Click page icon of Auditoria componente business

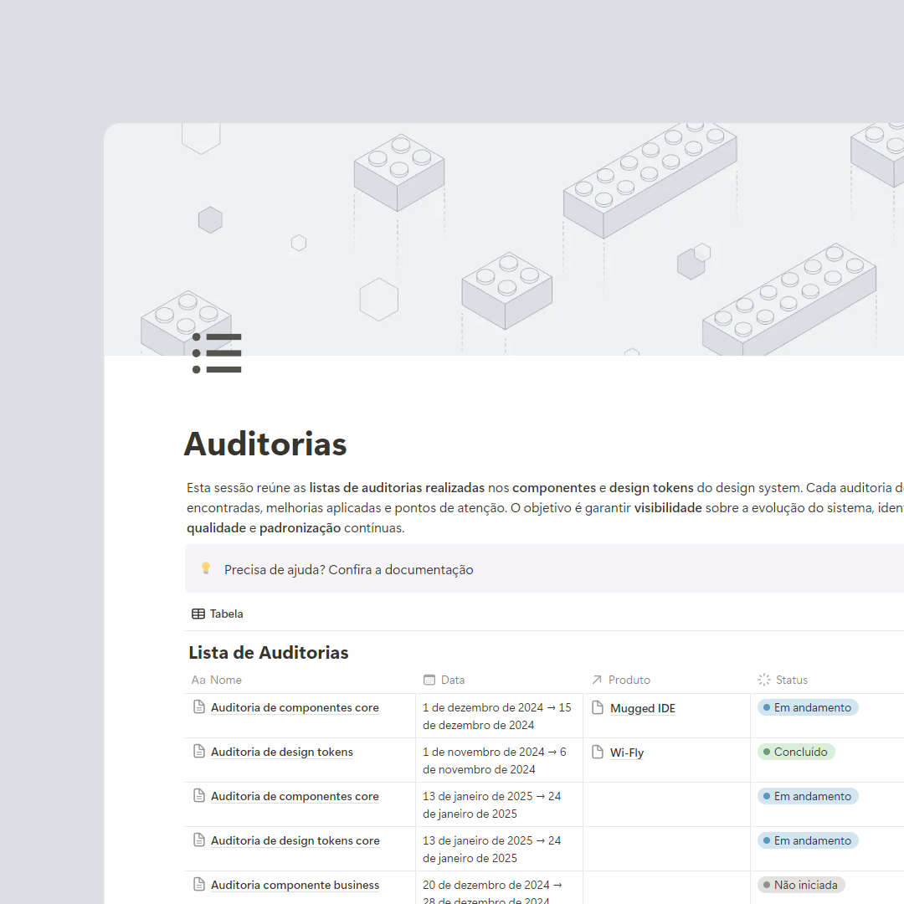point(199,885)
